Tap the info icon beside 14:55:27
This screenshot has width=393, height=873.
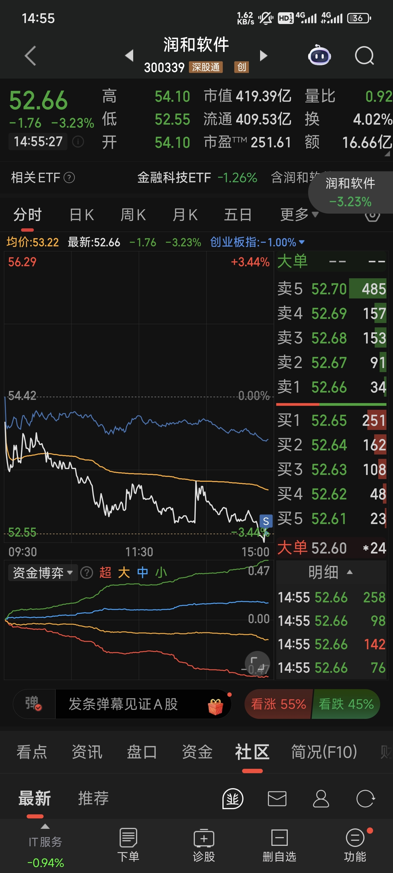[x=78, y=141]
